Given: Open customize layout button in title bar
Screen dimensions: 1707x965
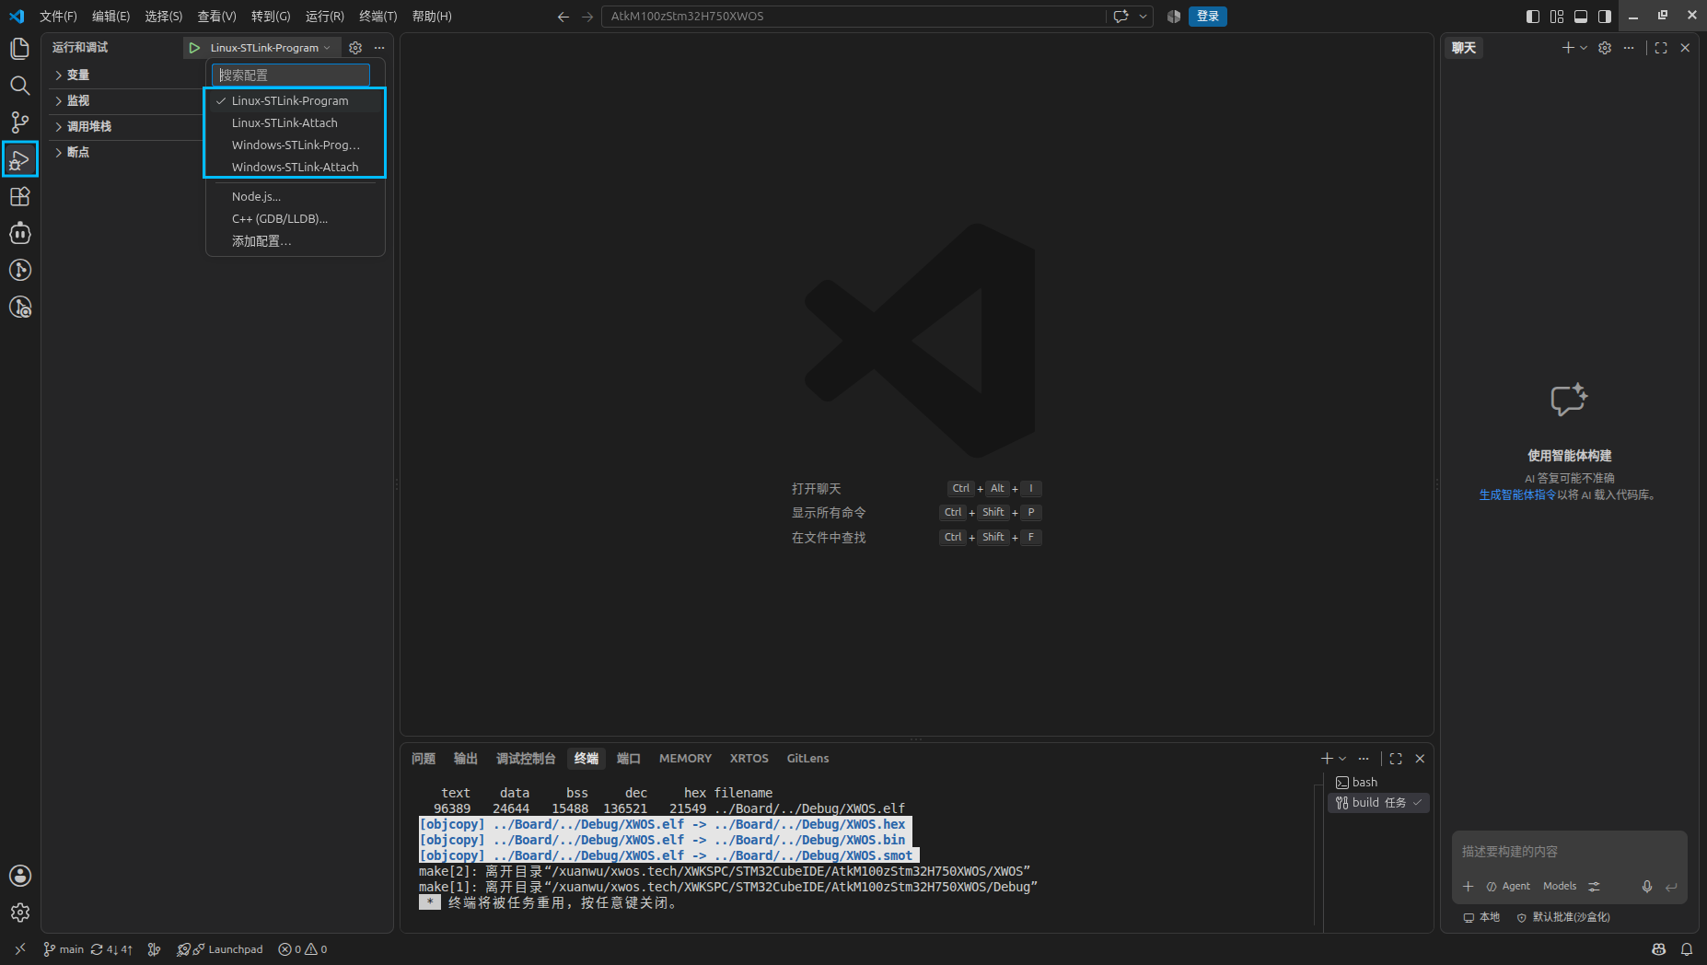Looking at the screenshot, I should pyautogui.click(x=1557, y=17).
